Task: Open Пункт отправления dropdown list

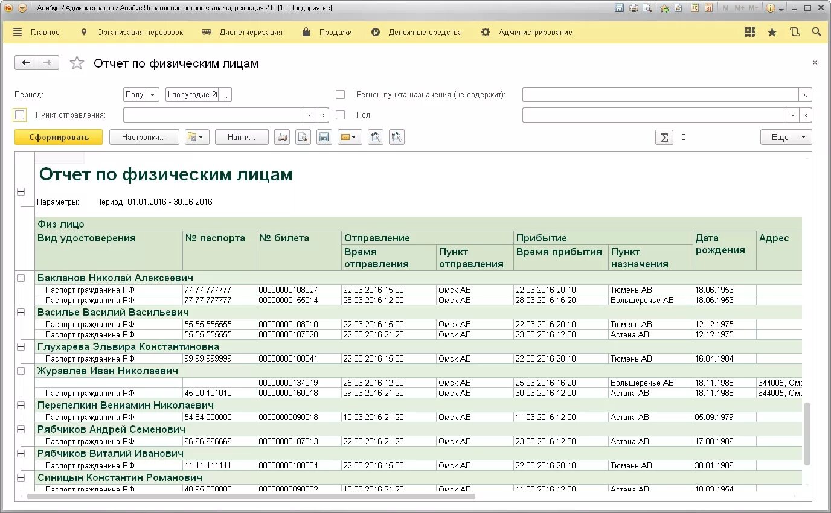Action: coord(310,115)
